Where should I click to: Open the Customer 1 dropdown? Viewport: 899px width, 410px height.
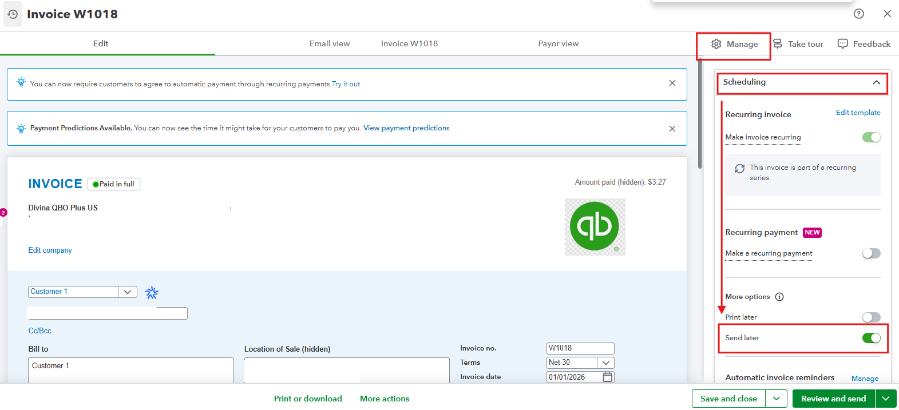click(128, 292)
